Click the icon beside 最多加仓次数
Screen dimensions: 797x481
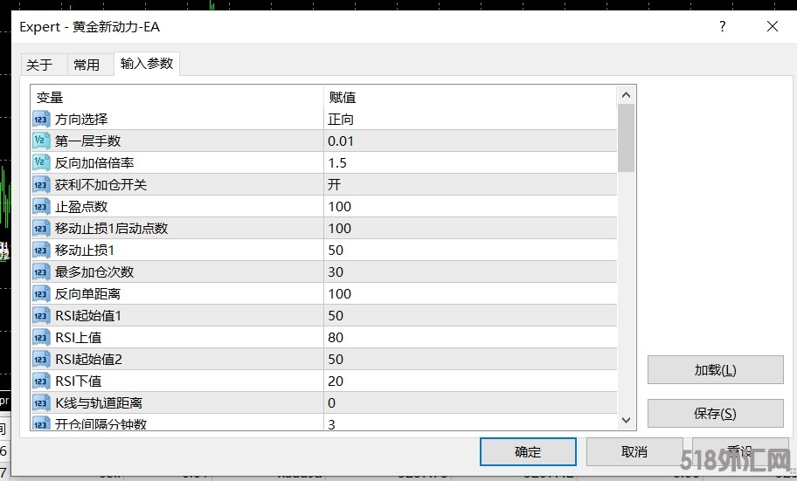[x=41, y=272]
